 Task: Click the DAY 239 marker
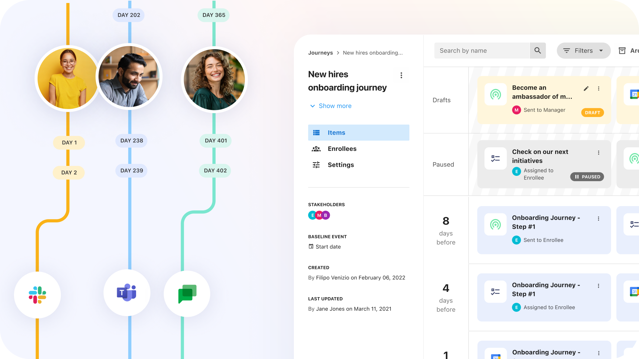[x=131, y=171]
